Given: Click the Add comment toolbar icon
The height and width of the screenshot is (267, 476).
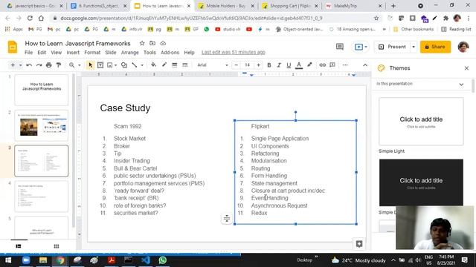Looking at the screenshot, I should click(332, 65).
